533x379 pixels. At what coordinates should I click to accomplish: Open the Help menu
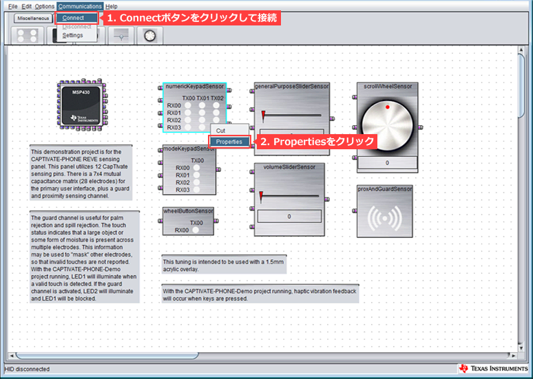[x=111, y=6]
